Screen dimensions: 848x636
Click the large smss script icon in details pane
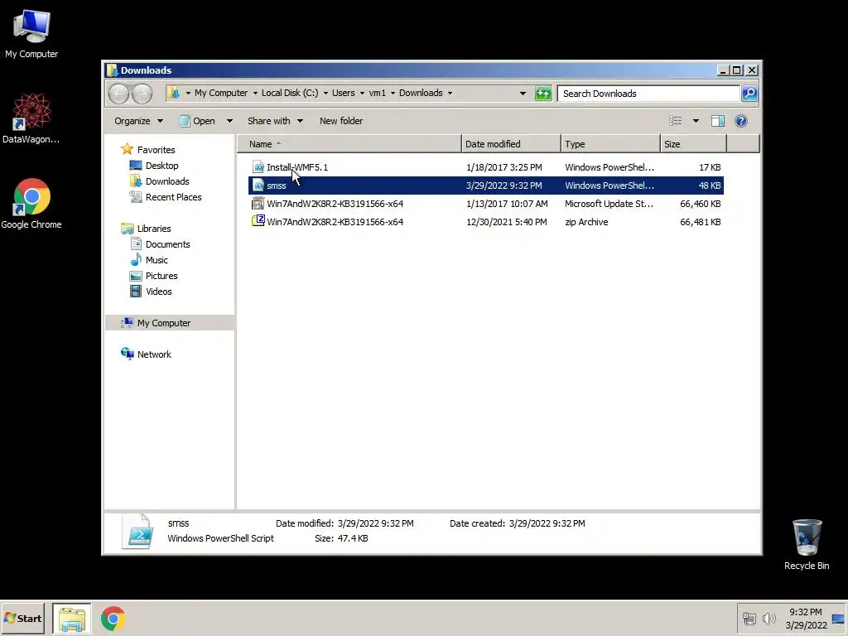(x=137, y=532)
